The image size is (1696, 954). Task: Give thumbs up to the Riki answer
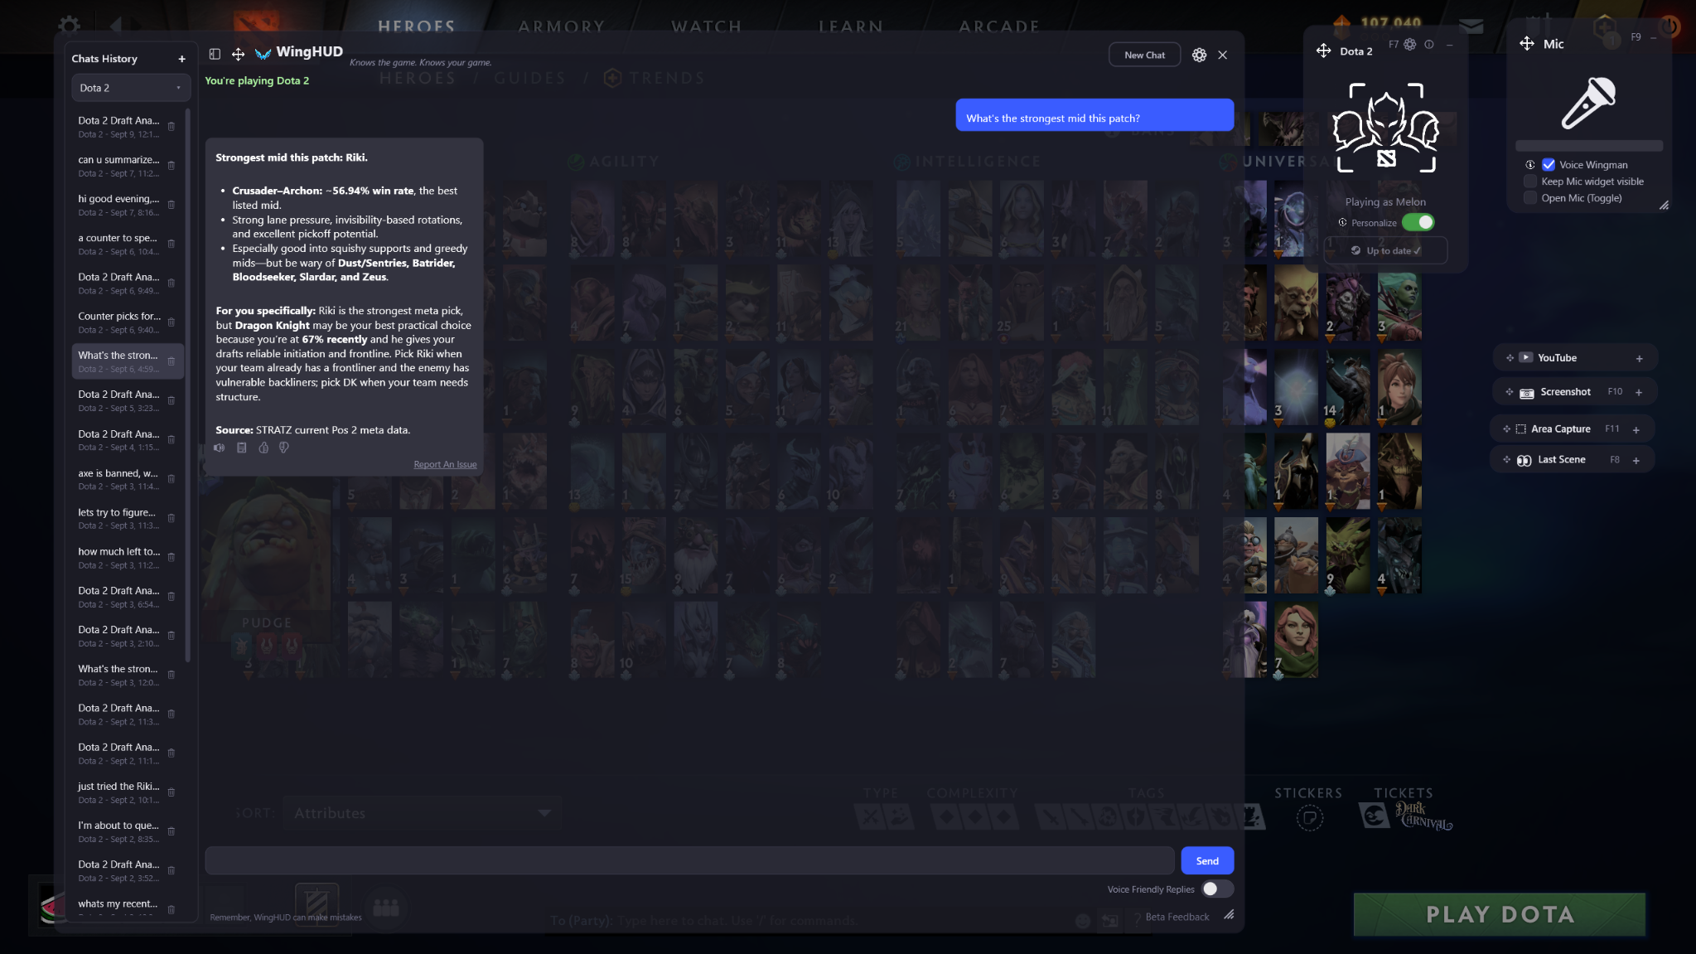(263, 448)
